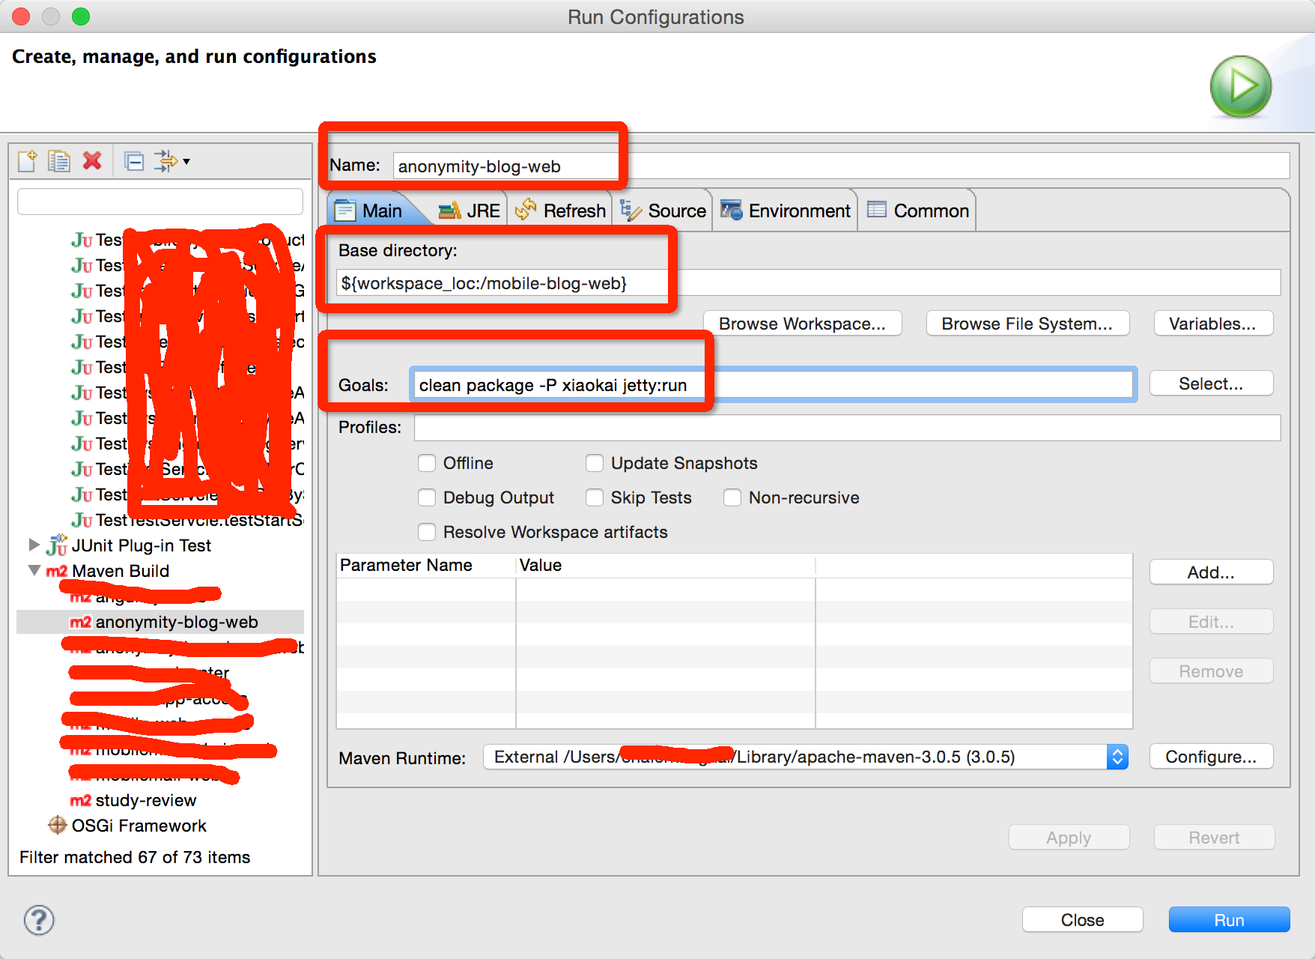The width and height of the screenshot is (1315, 959).
Task: Click the Maven Build m2 icon
Action: click(x=57, y=571)
